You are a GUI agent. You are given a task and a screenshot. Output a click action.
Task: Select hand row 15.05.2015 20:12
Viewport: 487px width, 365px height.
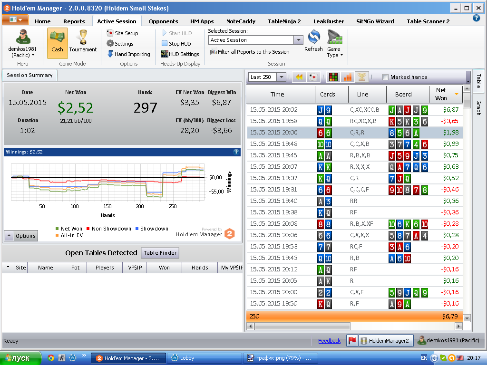(x=355, y=269)
